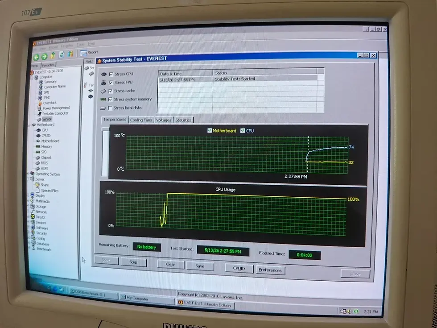Screen dimensions: 437x328
Task: Uncheck the Stress cache checkbox
Action: point(111,91)
